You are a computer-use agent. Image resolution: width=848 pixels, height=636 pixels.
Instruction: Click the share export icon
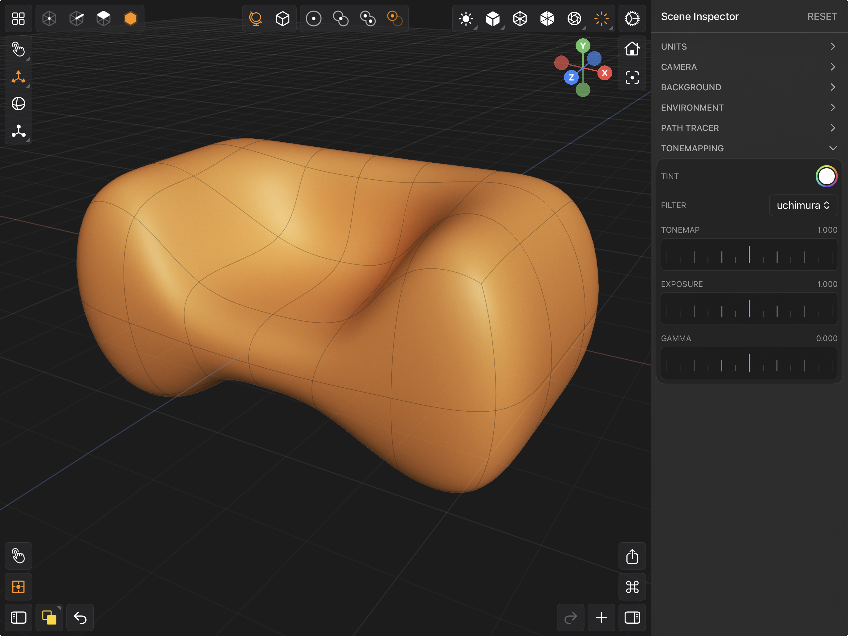click(x=632, y=556)
